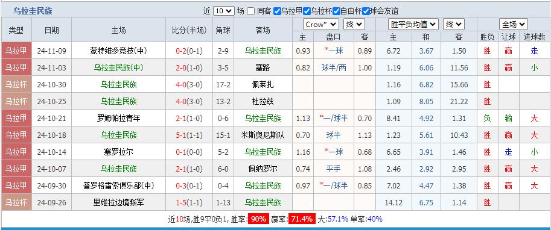Viewport: 551px width, 230px height.
Task: Click the odds value 21.22
Action: [459, 101]
